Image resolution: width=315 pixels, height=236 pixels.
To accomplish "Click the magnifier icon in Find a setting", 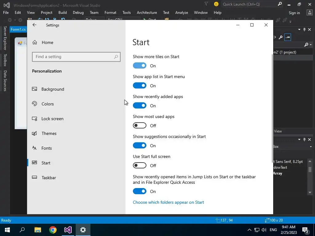I will (x=116, y=57).
